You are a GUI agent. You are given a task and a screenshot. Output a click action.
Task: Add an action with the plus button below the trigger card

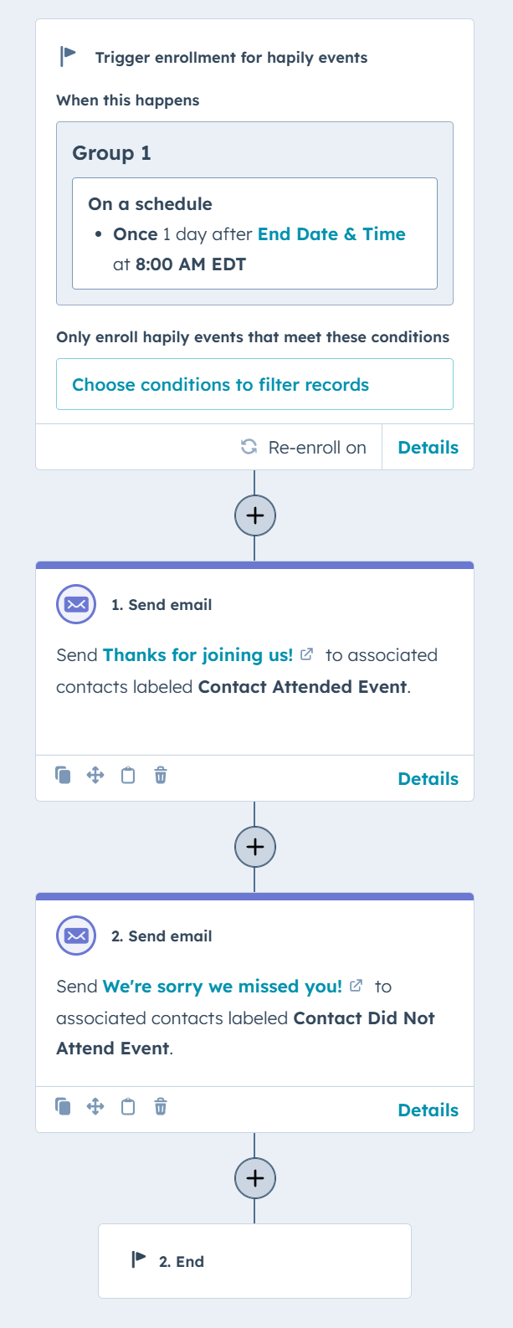click(255, 515)
